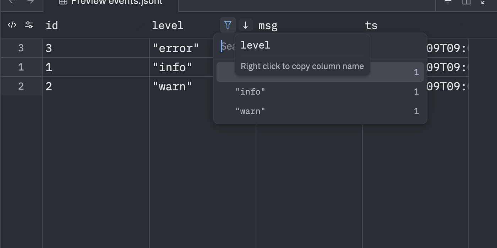Image resolution: width=497 pixels, height=248 pixels.
Task: Open the table settings sliders icon
Action: tap(29, 25)
